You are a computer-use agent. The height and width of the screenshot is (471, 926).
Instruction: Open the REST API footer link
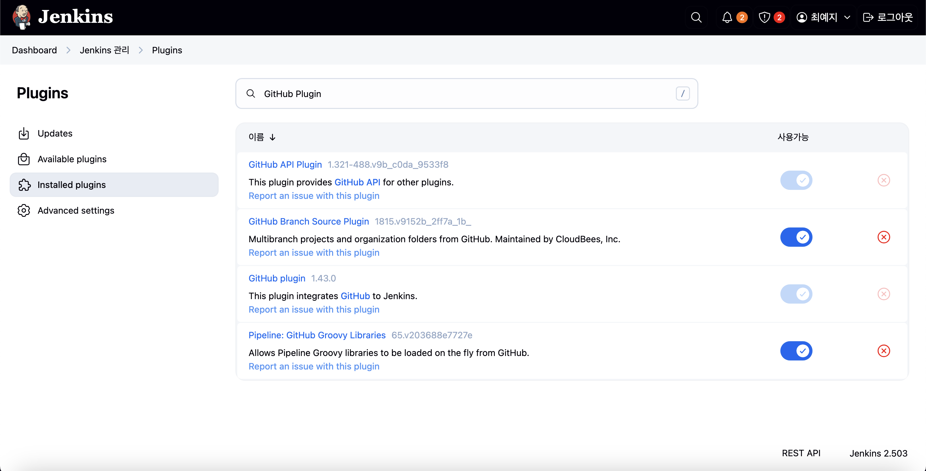click(801, 453)
